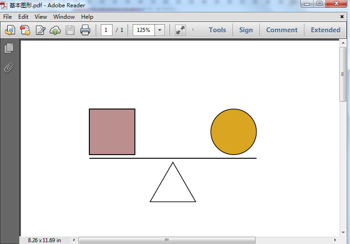Screen dimensions: 350x244
Task: Minimize the Adobe Reader window
Action: point(307,4)
